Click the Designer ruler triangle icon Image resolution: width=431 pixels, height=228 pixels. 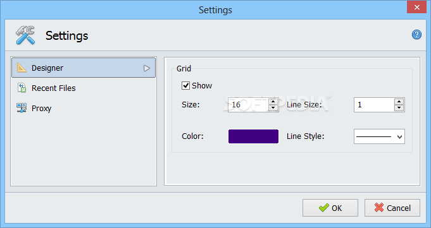22,68
